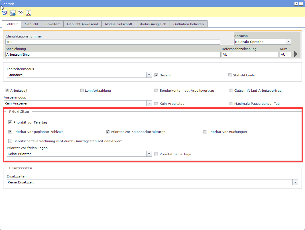Image resolution: width=305 pixels, height=230 pixels.
Task: Toggle Priorität vor Buchungen checkbox
Action: tap(205, 132)
